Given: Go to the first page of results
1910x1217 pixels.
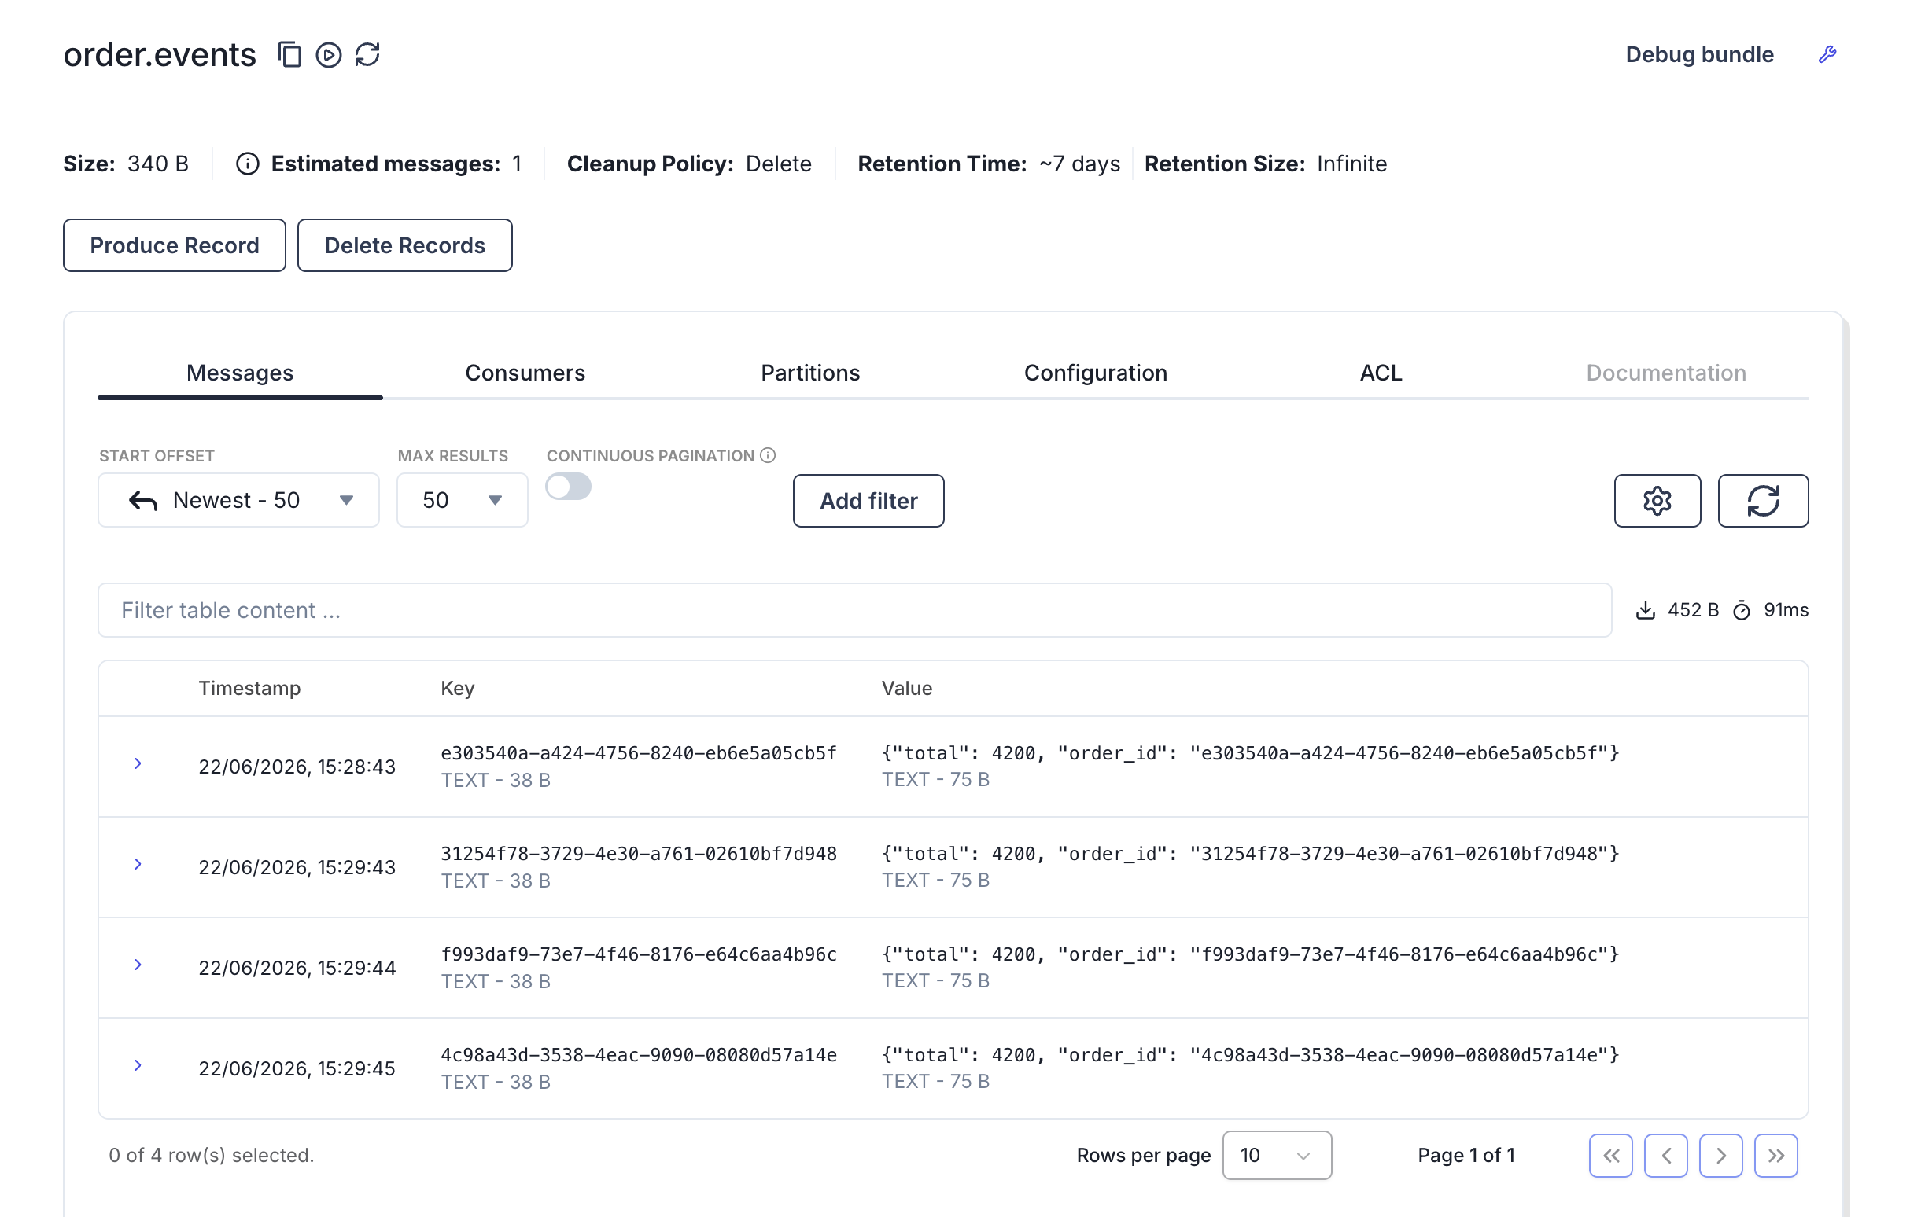Looking at the screenshot, I should [1610, 1155].
